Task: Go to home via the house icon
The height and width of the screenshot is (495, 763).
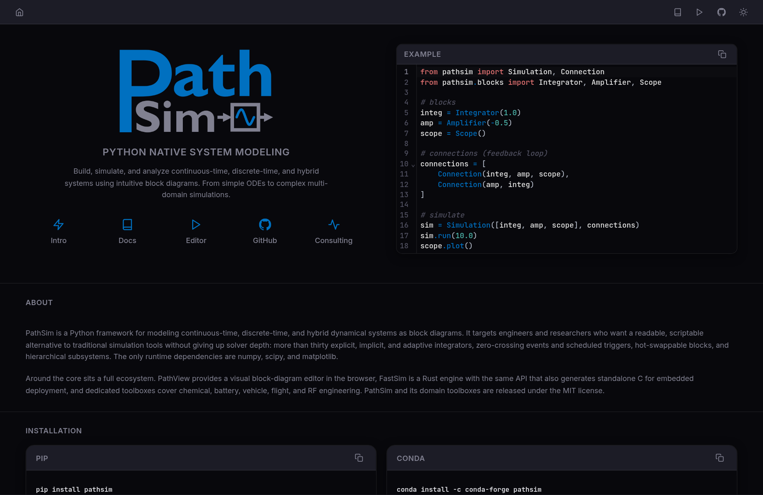Action: click(20, 12)
